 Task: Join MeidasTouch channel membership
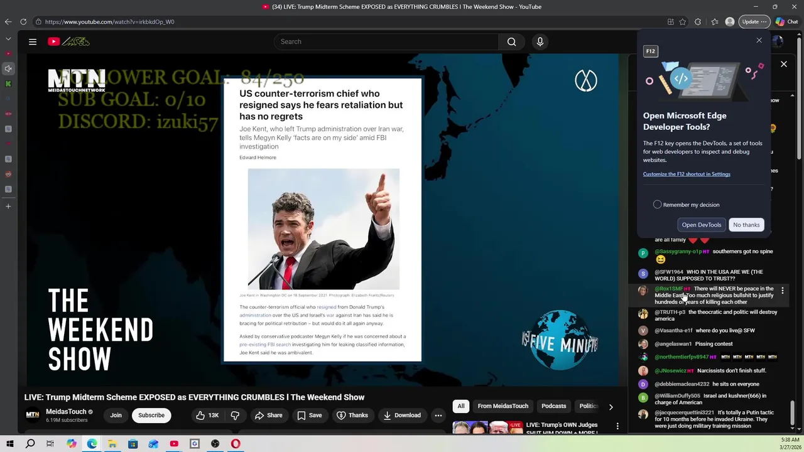tap(116, 415)
